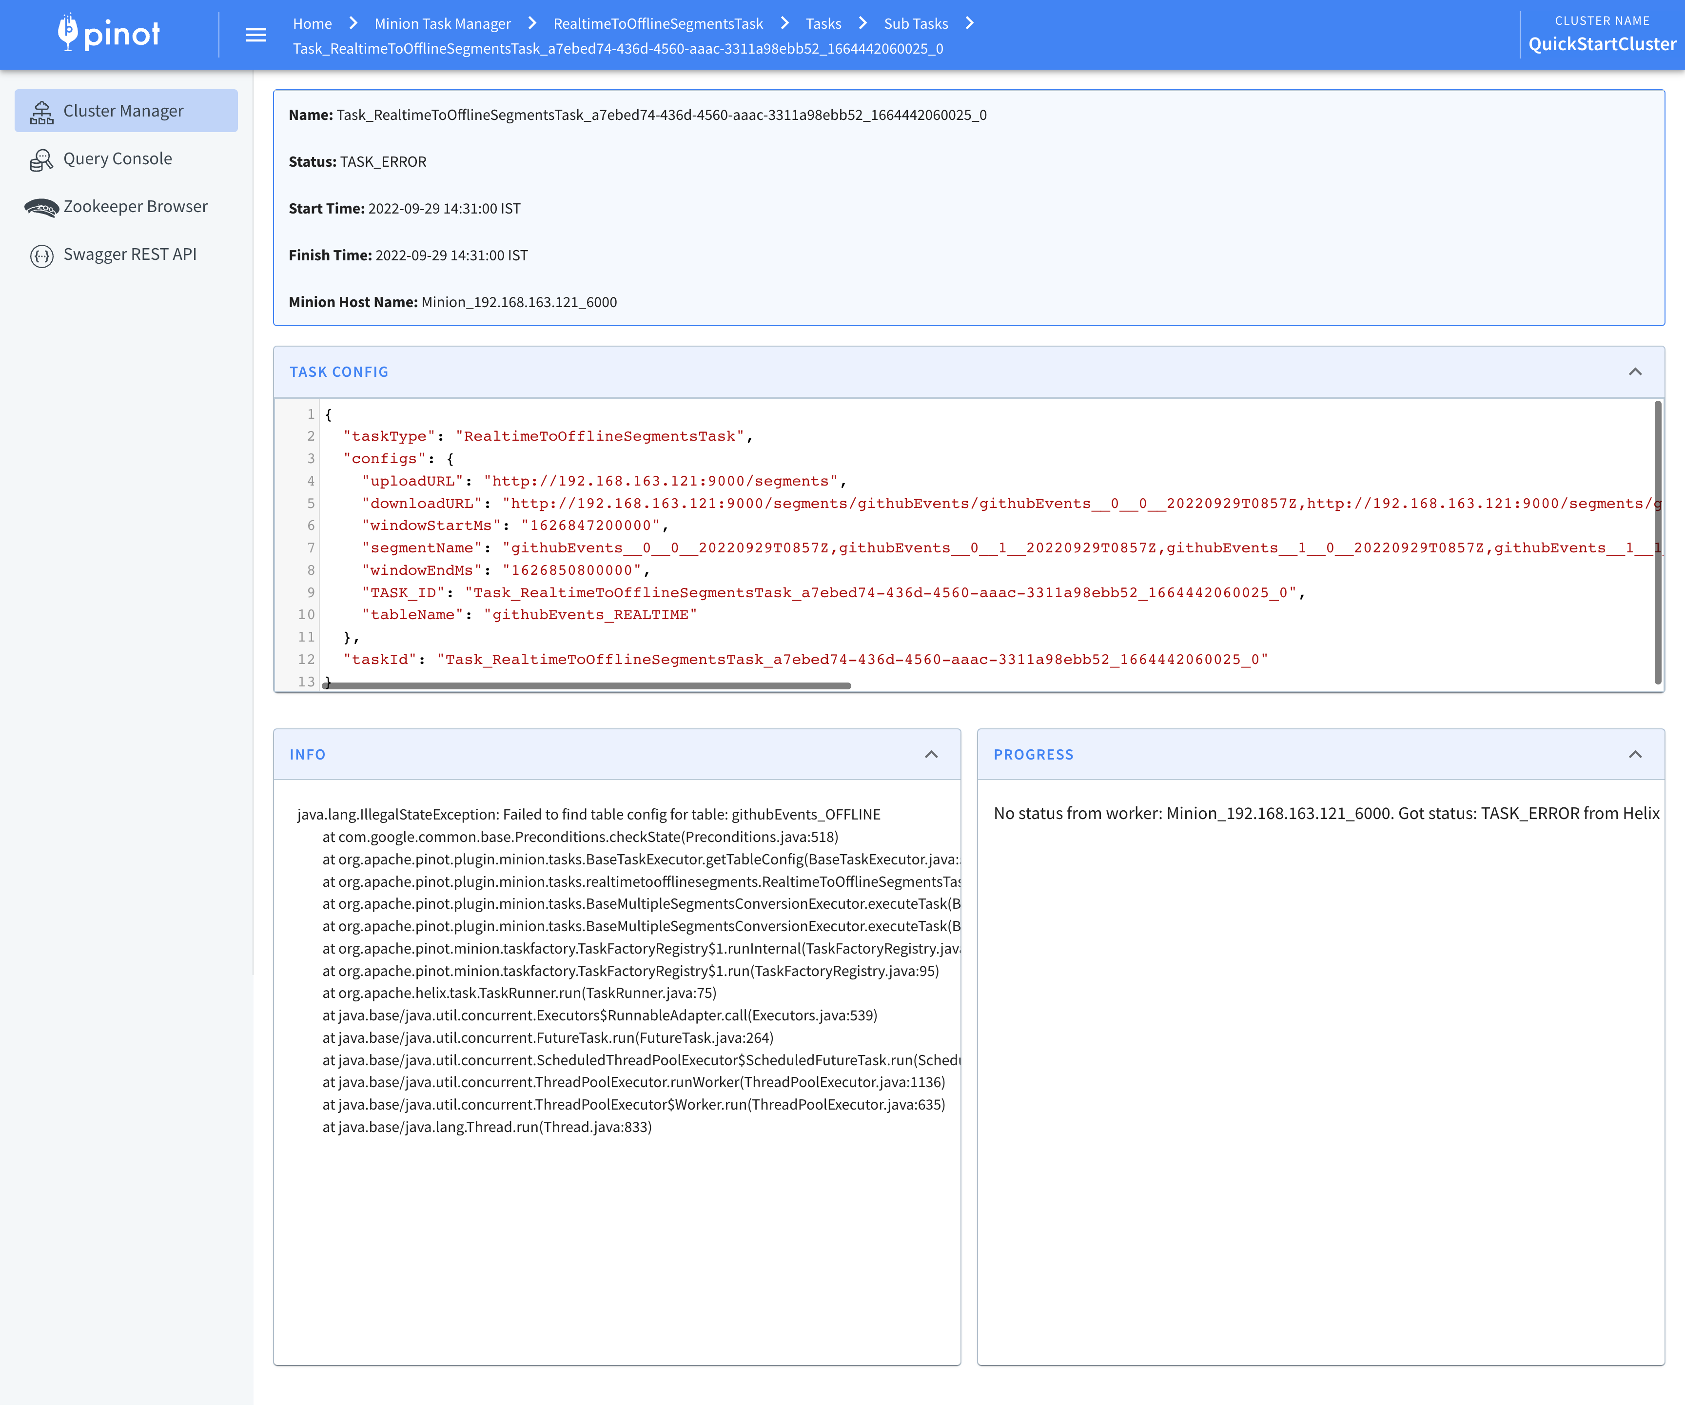Select Zookeeper Browser menu item
The image size is (1685, 1406).
(x=136, y=206)
